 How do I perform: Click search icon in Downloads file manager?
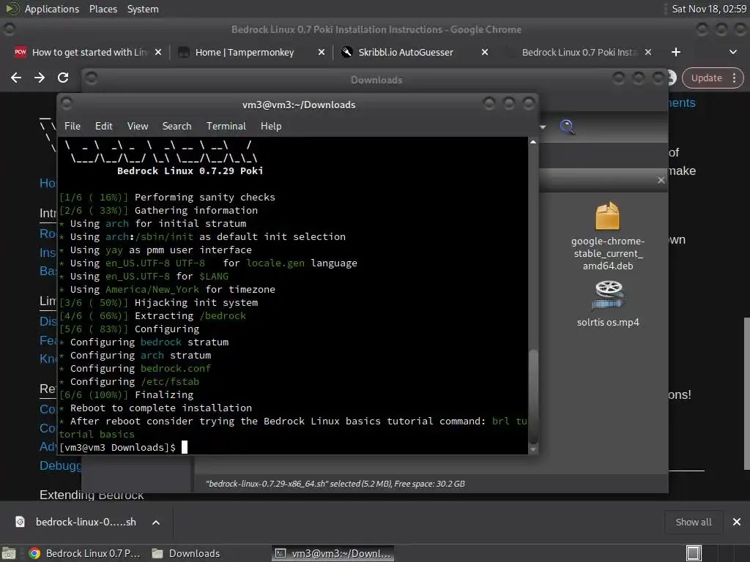pos(567,127)
